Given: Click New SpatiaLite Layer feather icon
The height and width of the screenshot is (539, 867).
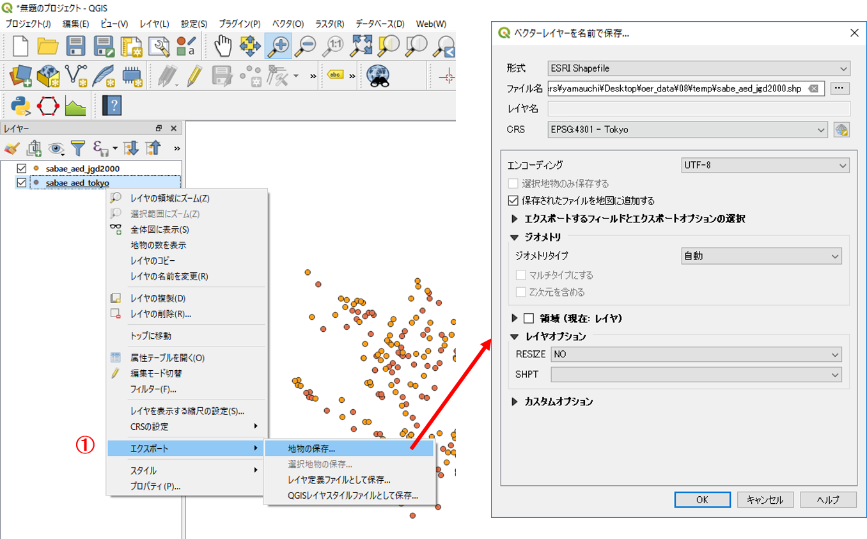Looking at the screenshot, I should [104, 76].
